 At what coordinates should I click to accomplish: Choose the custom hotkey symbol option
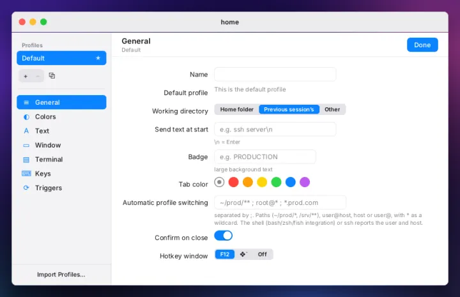tap(243, 254)
